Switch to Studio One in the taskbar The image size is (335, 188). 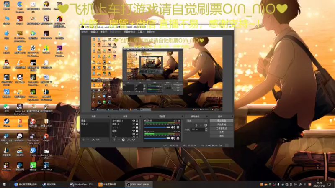click(82, 184)
